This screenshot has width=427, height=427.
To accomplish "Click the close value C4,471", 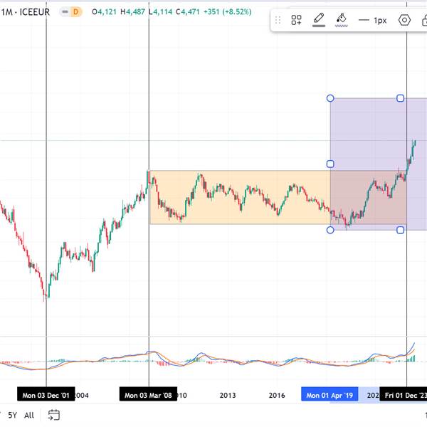I will 188,12.
